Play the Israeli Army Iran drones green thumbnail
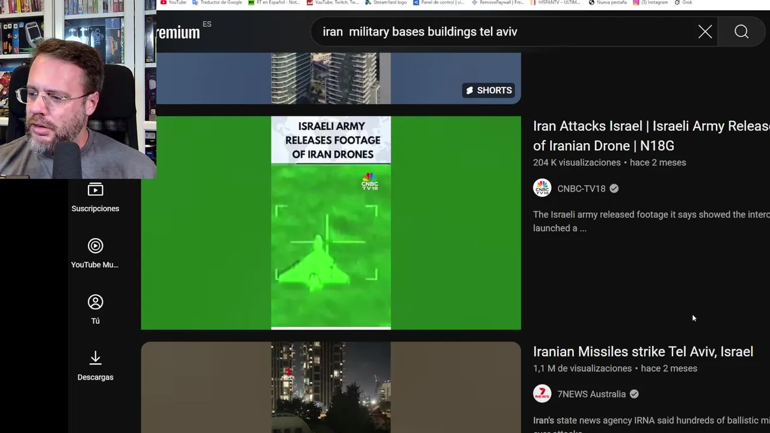 coord(331,223)
